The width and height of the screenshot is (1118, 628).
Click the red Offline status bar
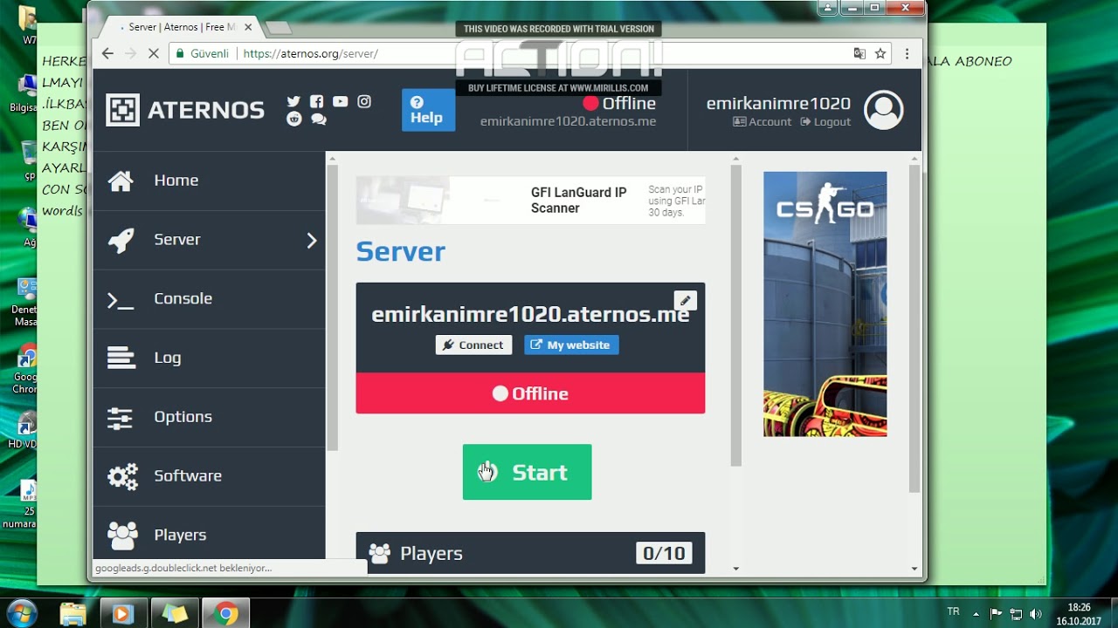click(x=530, y=393)
